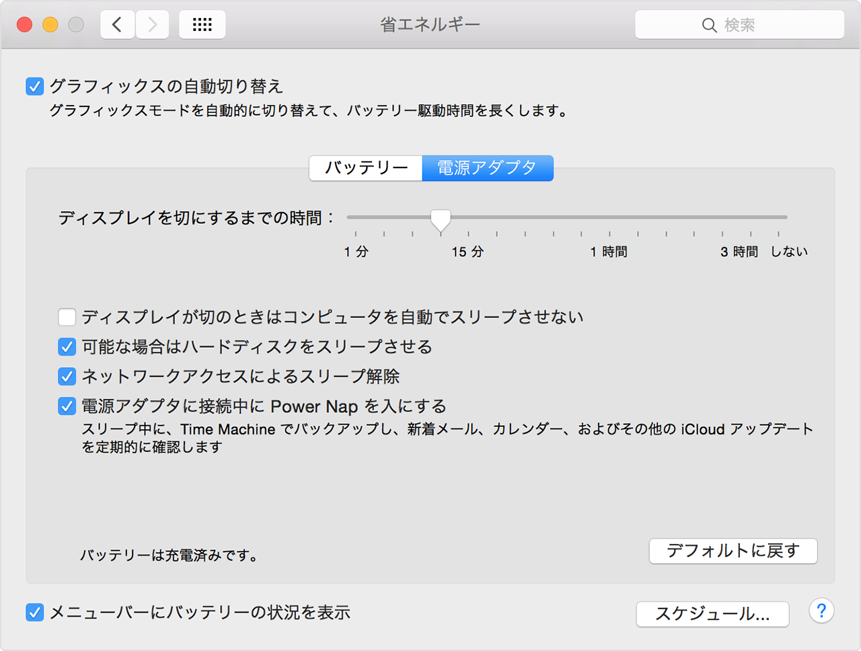Click the magnifier icon in search field
The image size is (861, 651).
click(x=709, y=26)
